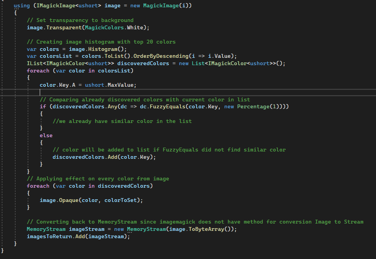Click 'colors.ToList()' call
Screen dimensions: 376x259
click(106, 56)
